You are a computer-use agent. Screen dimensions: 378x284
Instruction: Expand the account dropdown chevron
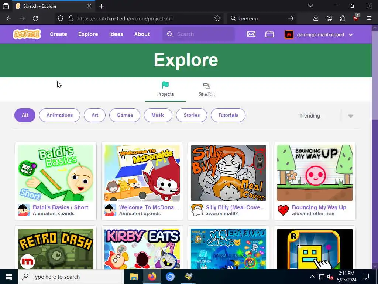[351, 35]
